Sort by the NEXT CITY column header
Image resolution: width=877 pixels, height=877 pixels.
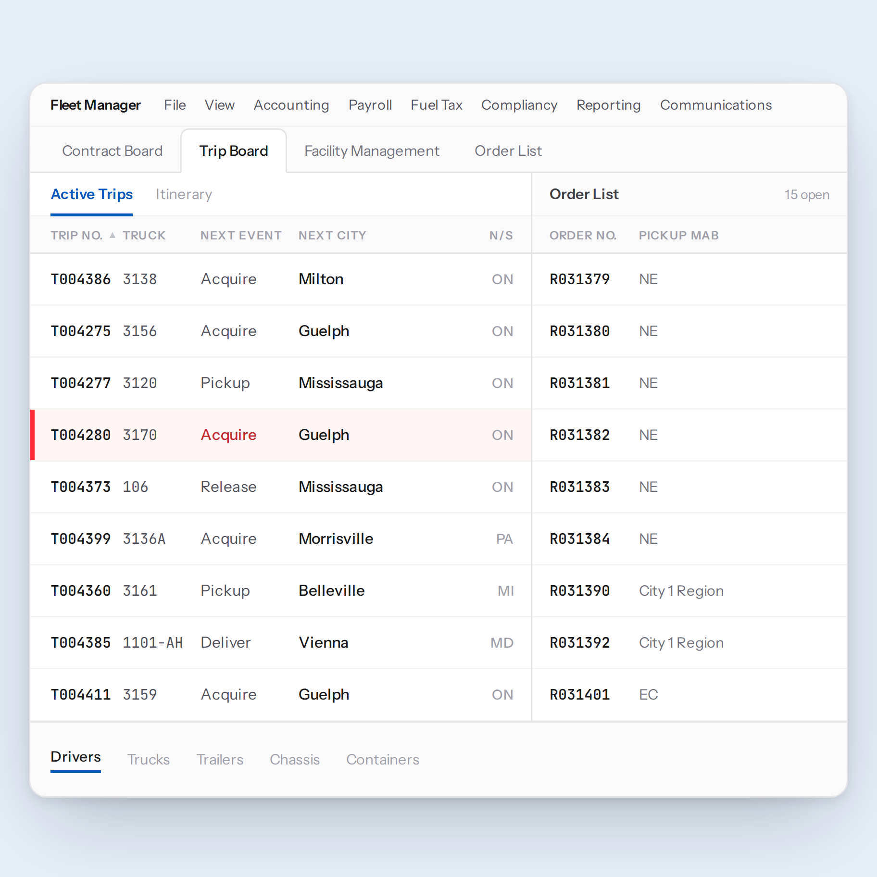pyautogui.click(x=332, y=235)
